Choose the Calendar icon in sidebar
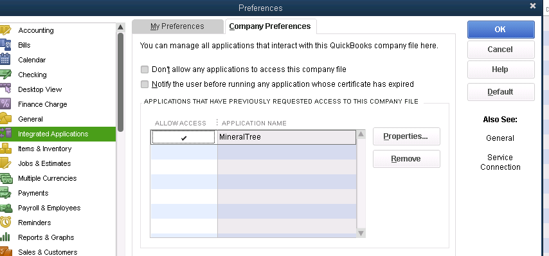Screen dimensions: 549x256 tap(5, 60)
